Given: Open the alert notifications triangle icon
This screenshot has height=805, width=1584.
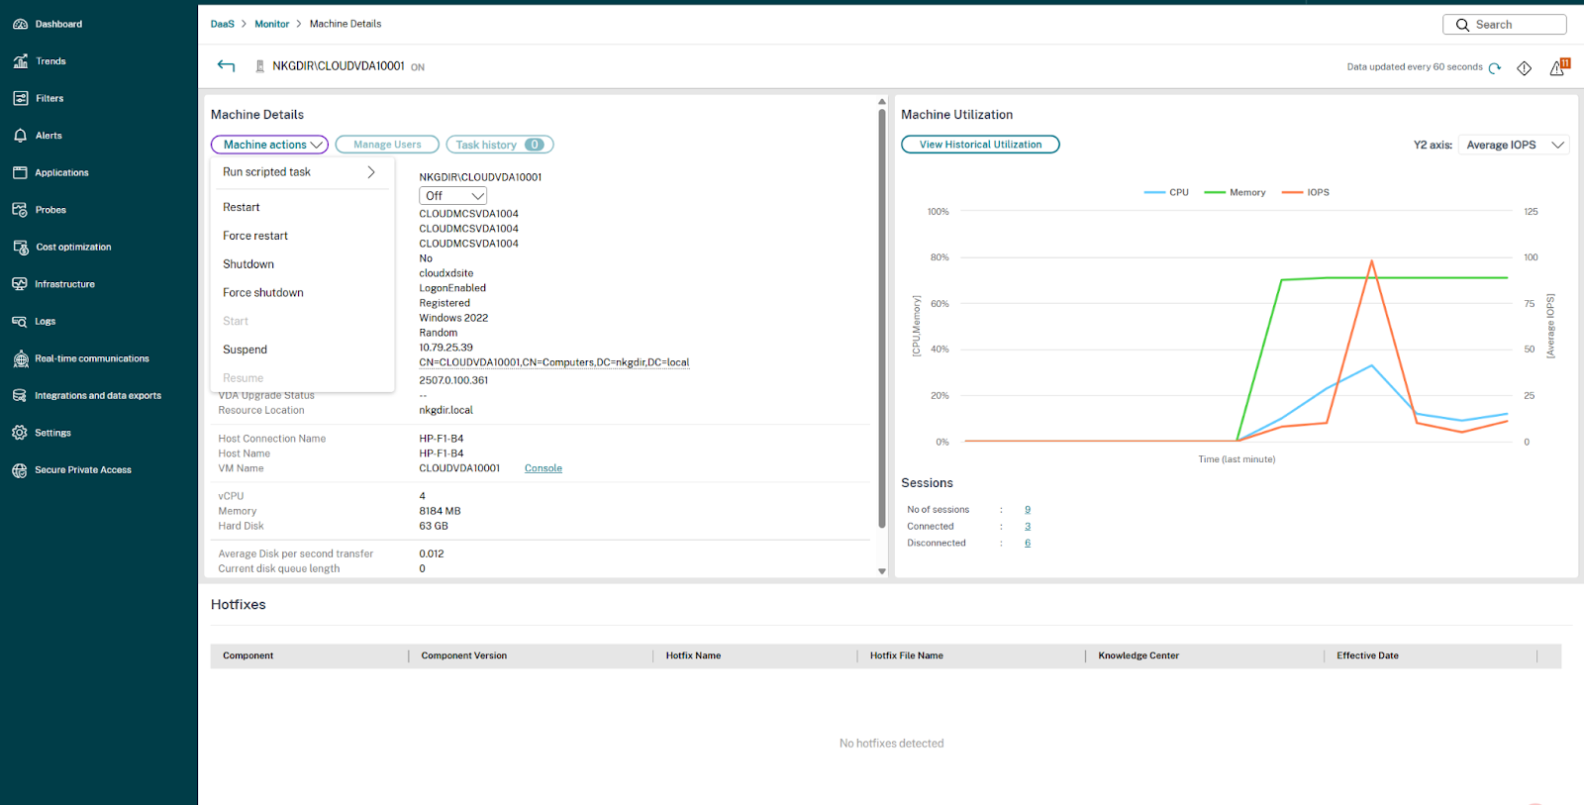Looking at the screenshot, I should coord(1557,67).
